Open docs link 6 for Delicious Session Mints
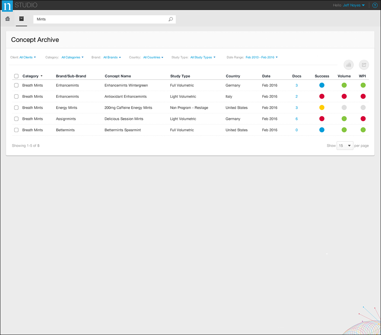The height and width of the screenshot is (335, 381). (x=296, y=119)
